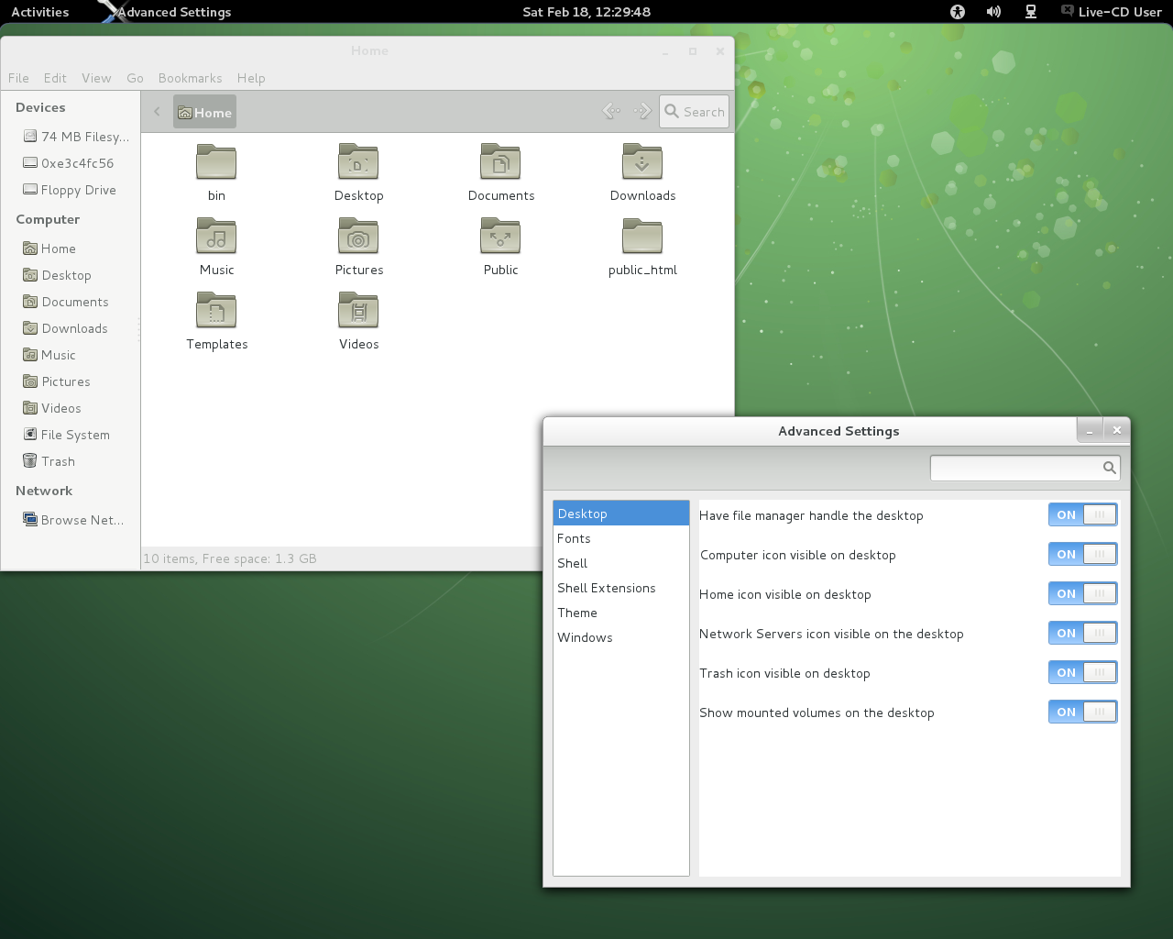Image resolution: width=1173 pixels, height=939 pixels.
Task: Open the clock and calendar in top panel
Action: 586,12
